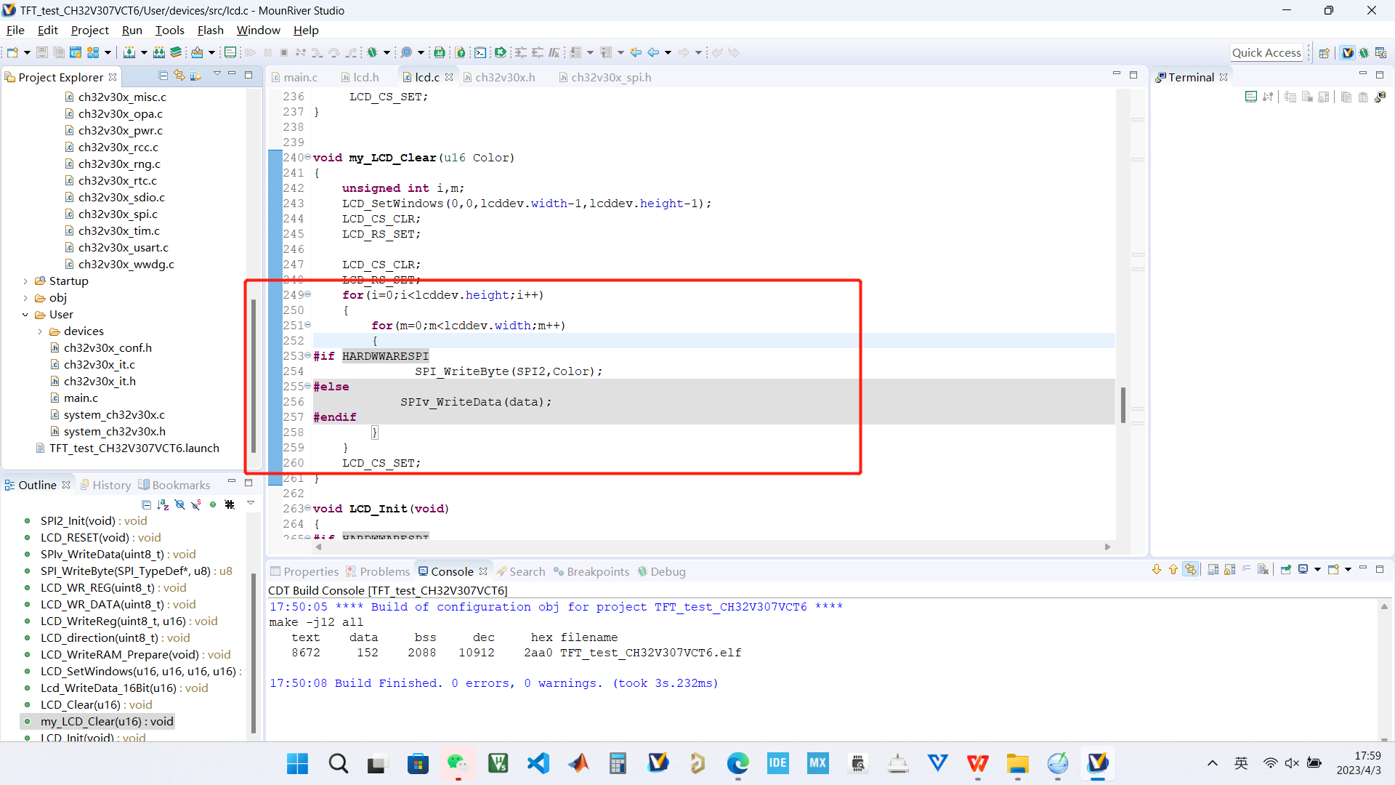Click the blue search magnifier icon in the toolbar
This screenshot has width=1395, height=785.
pyautogui.click(x=406, y=52)
